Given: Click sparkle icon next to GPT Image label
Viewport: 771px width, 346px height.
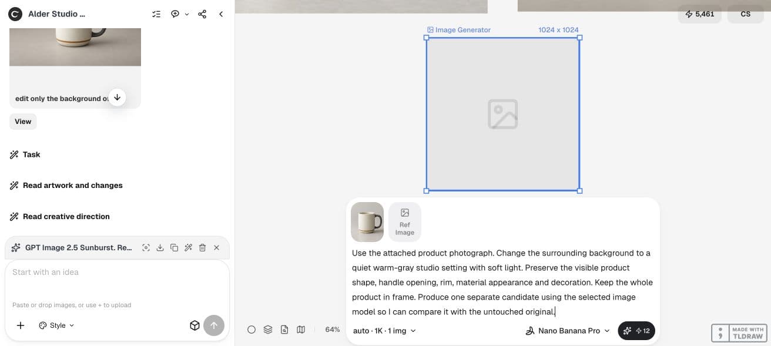Looking at the screenshot, I should click(x=16, y=248).
